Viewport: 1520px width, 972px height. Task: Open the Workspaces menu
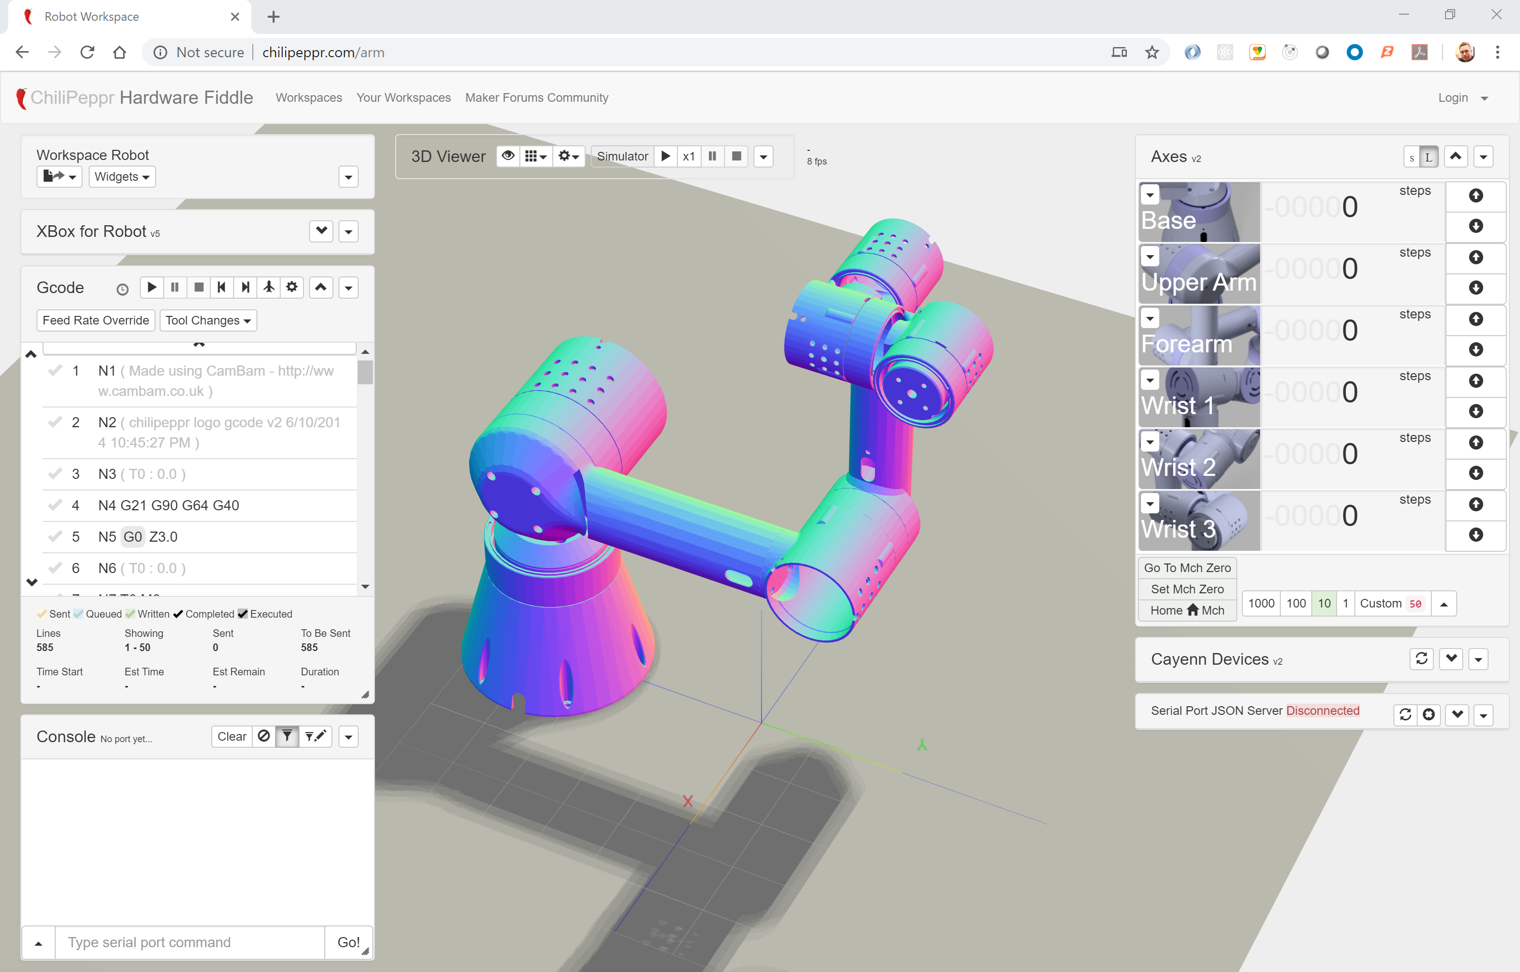(x=309, y=97)
